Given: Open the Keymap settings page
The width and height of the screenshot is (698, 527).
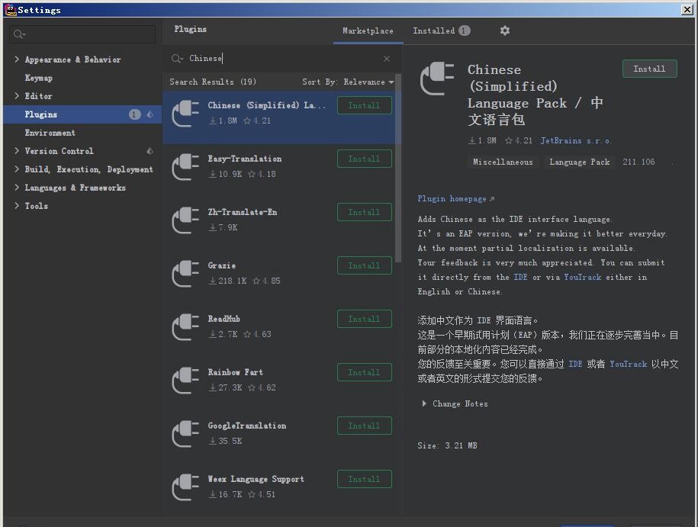Looking at the screenshot, I should point(39,78).
